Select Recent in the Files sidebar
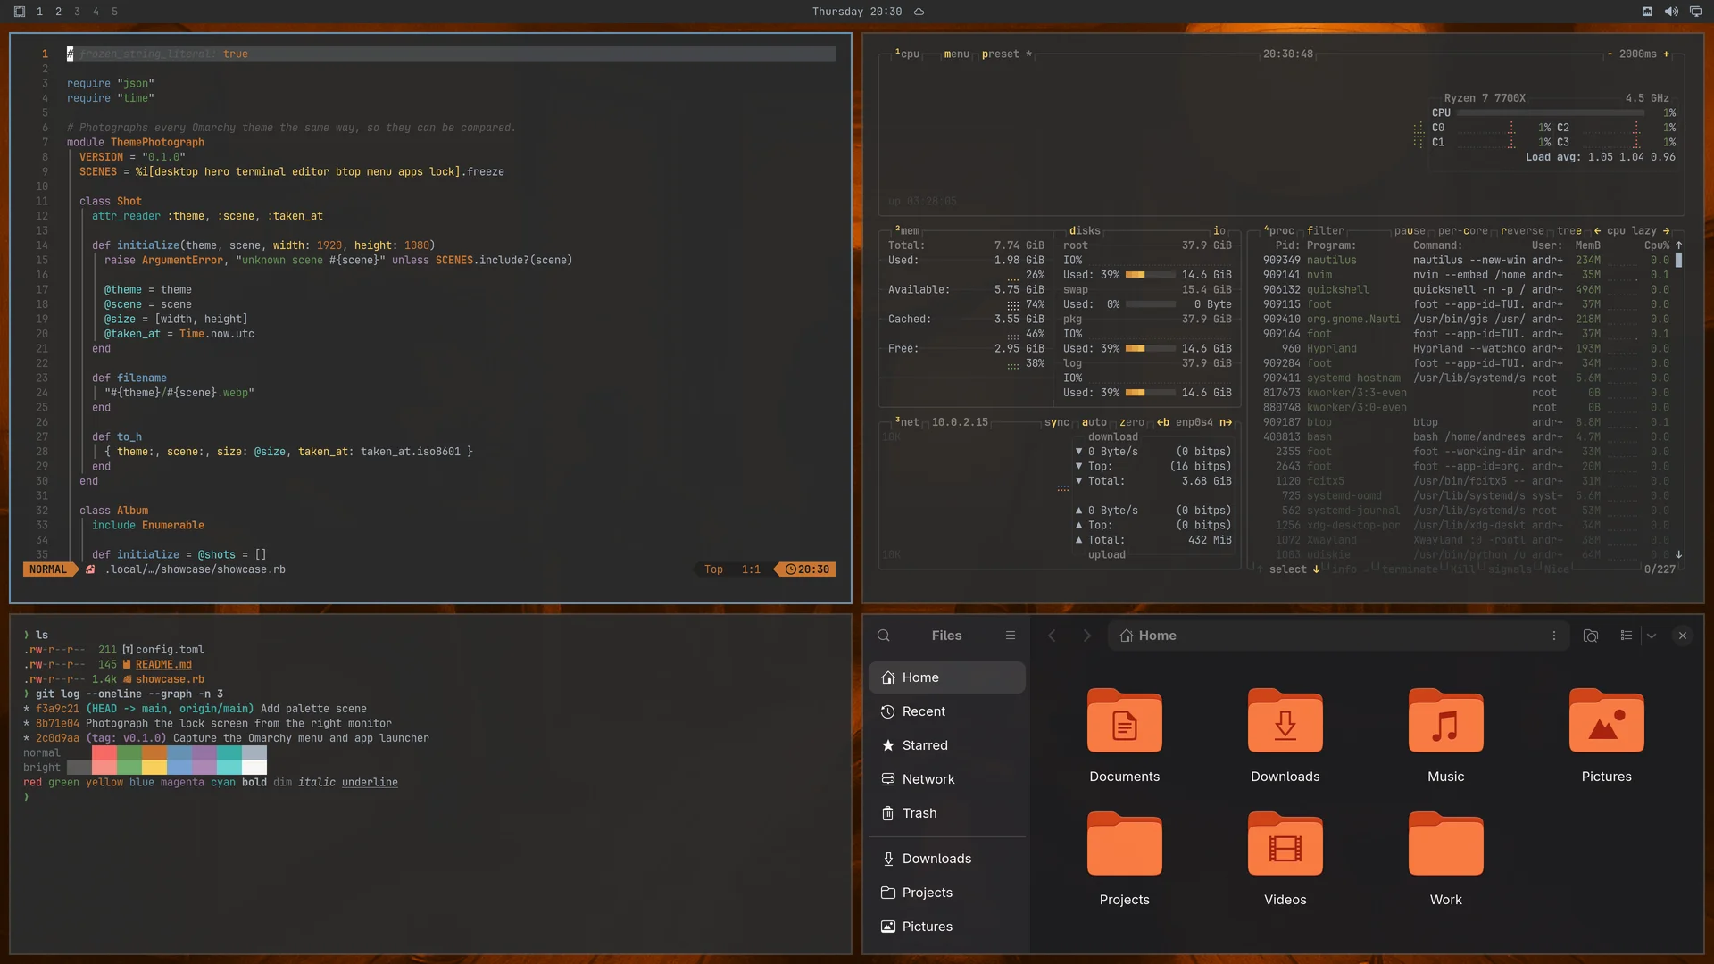1714x964 pixels. pyautogui.click(x=947, y=711)
